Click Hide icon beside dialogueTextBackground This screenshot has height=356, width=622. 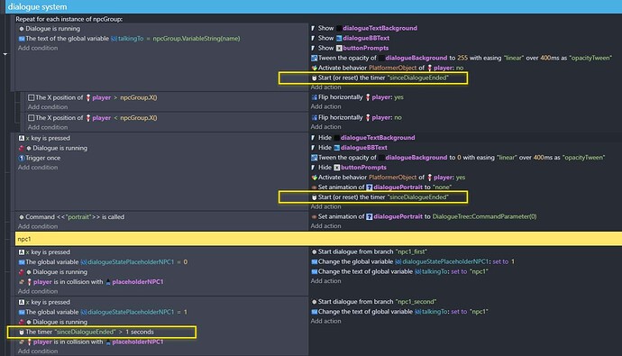click(314, 138)
